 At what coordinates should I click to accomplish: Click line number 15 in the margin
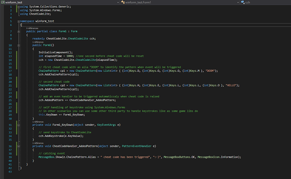pyautogui.click(x=10, y=64)
